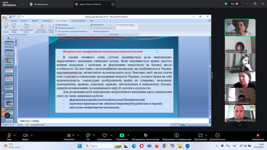The image size is (267, 150).
Task: Open the Участники participants panel
Action: coord(69,135)
